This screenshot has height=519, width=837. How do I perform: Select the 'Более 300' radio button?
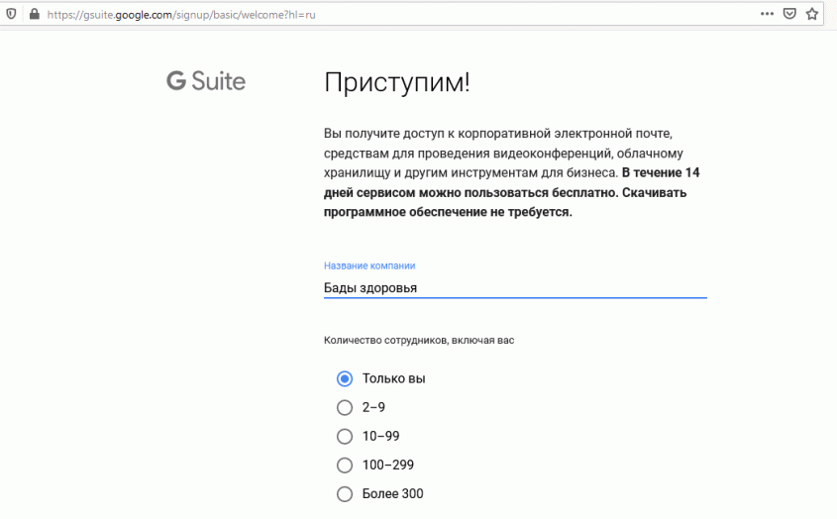click(345, 493)
